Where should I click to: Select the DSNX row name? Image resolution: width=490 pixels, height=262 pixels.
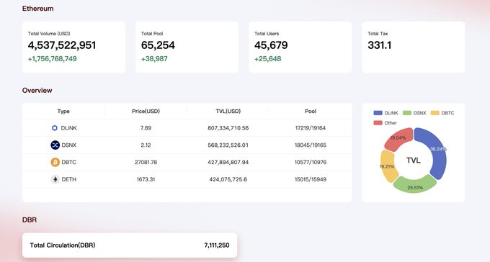point(68,145)
